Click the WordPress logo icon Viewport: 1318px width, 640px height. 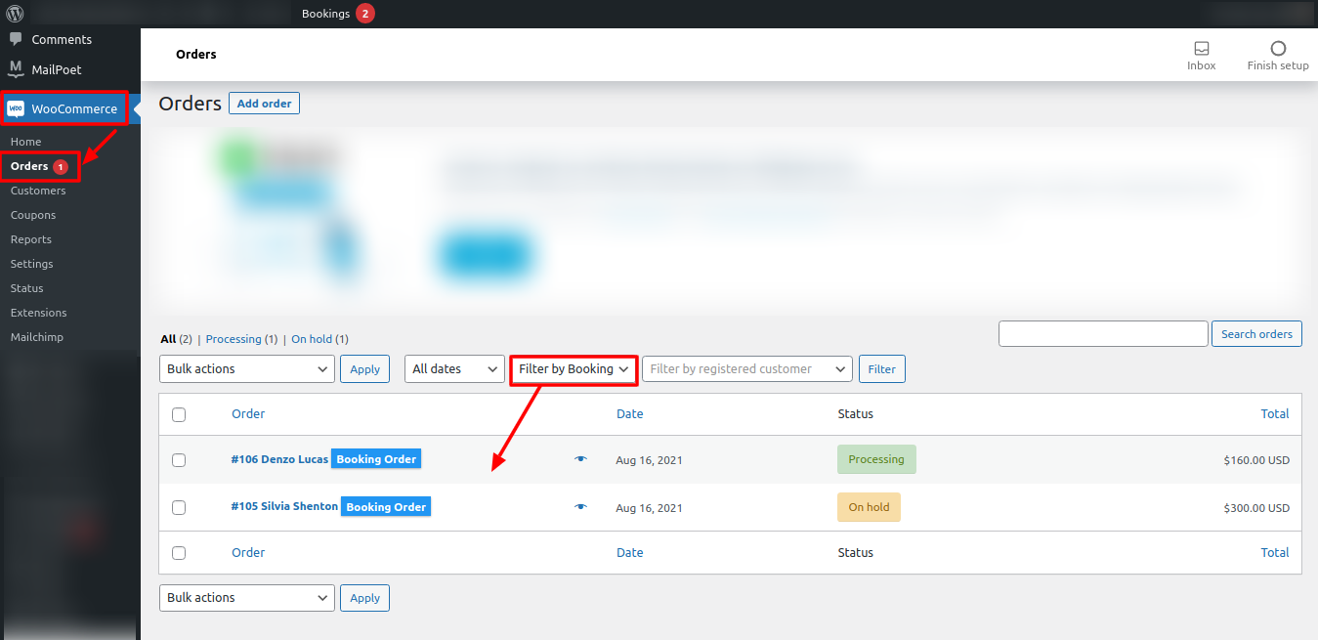[x=15, y=14]
